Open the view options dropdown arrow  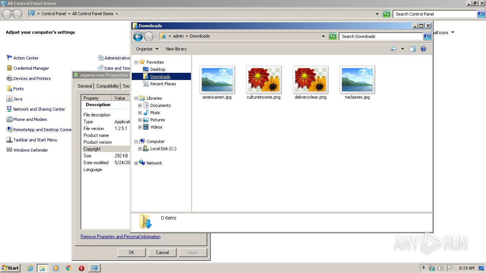pyautogui.click(x=402, y=49)
